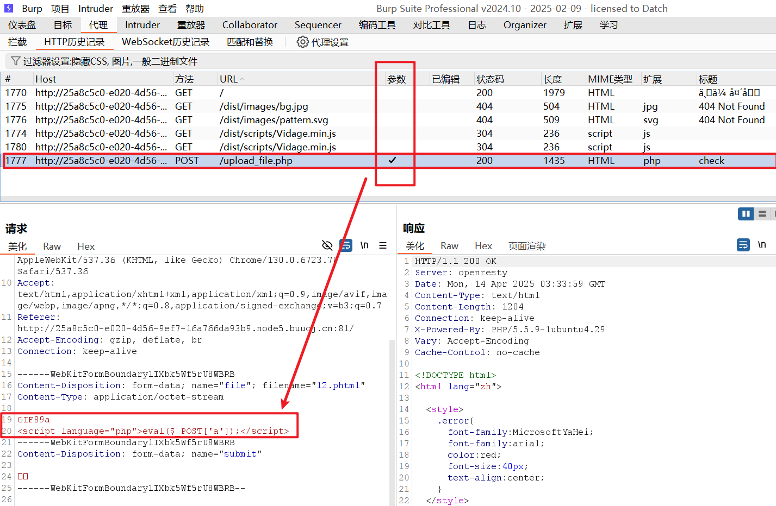The image size is (776, 506).
Task: Select row 1777 POST /upload_file.php
Action: pos(388,161)
